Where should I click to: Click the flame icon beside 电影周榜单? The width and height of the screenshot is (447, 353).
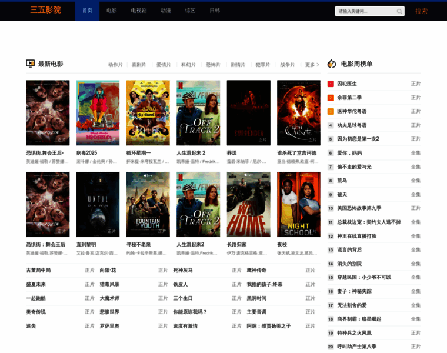coord(332,64)
